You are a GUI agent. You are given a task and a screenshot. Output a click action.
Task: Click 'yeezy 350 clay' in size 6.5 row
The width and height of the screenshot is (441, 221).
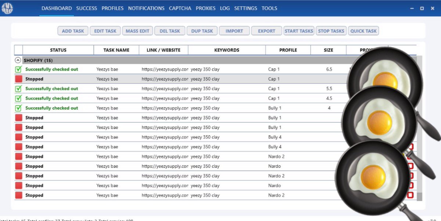pyautogui.click(x=205, y=69)
